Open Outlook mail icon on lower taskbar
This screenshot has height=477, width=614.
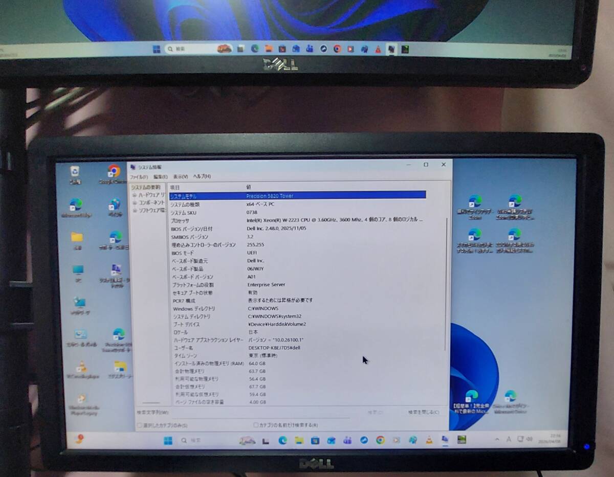tap(331, 440)
